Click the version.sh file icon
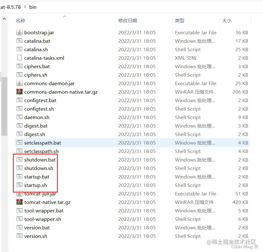This screenshot has width=263, height=252. pos(20,236)
